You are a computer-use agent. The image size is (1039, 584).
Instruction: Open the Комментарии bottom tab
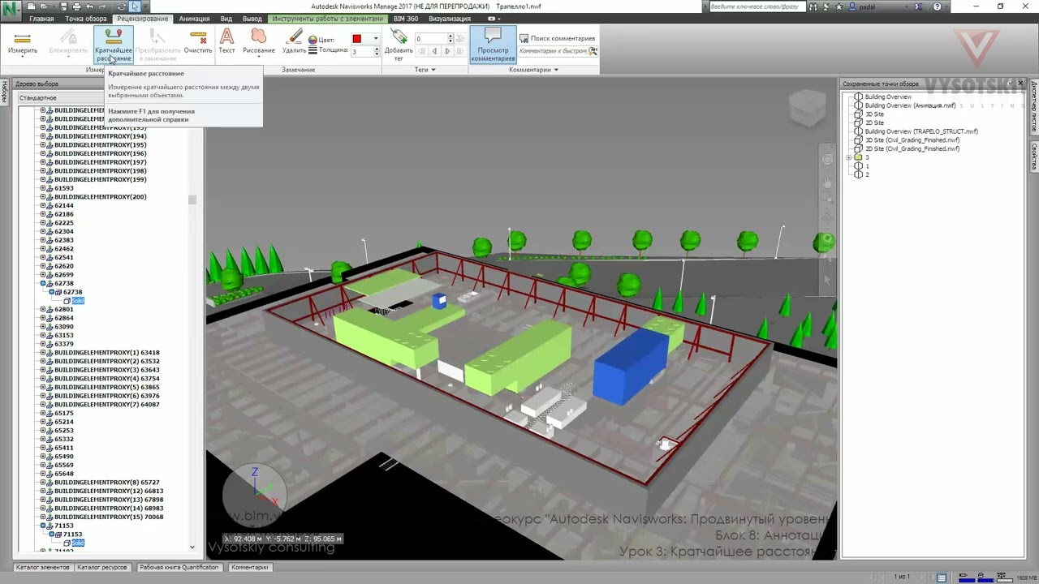point(250,568)
